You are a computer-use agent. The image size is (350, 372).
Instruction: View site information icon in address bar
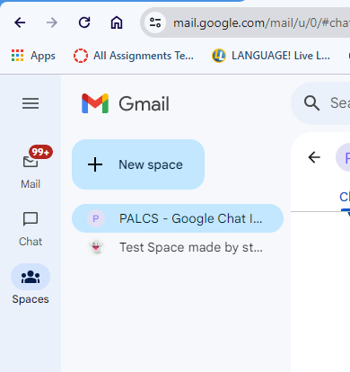pyautogui.click(x=155, y=22)
